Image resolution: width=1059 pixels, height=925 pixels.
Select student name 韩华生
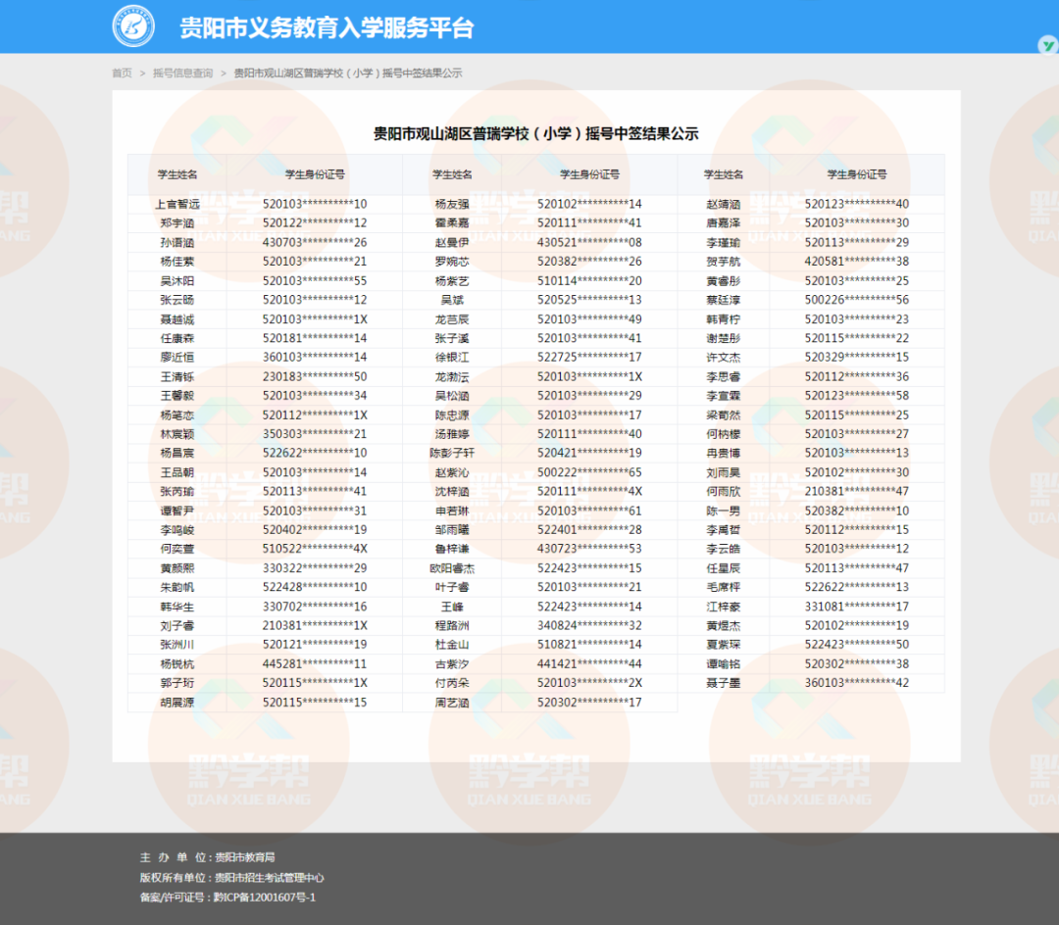click(177, 607)
